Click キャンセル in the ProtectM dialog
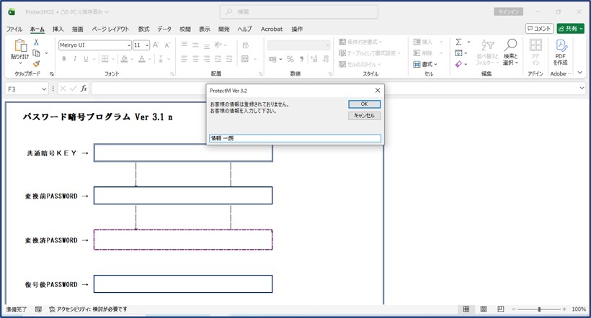Viewport: 591px width, 318px height. [x=364, y=116]
